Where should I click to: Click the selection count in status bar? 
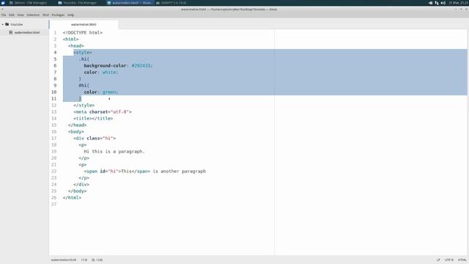(x=97, y=260)
